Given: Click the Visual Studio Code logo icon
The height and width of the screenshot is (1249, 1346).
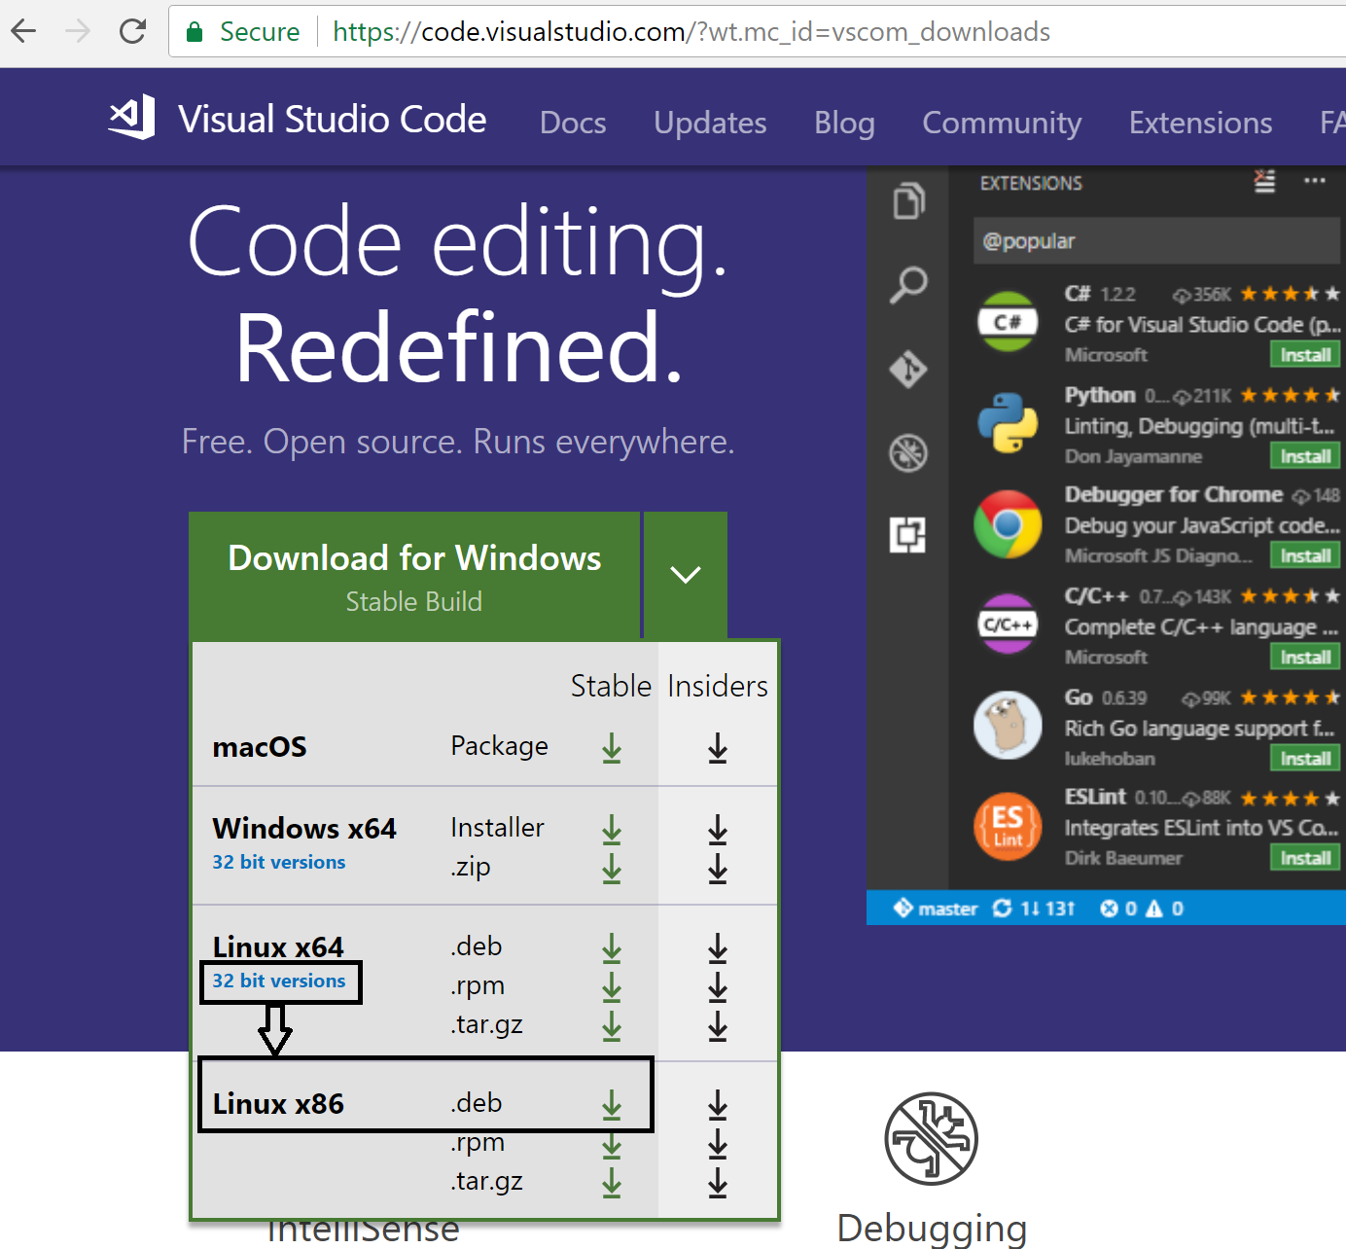Looking at the screenshot, I should point(132,118).
